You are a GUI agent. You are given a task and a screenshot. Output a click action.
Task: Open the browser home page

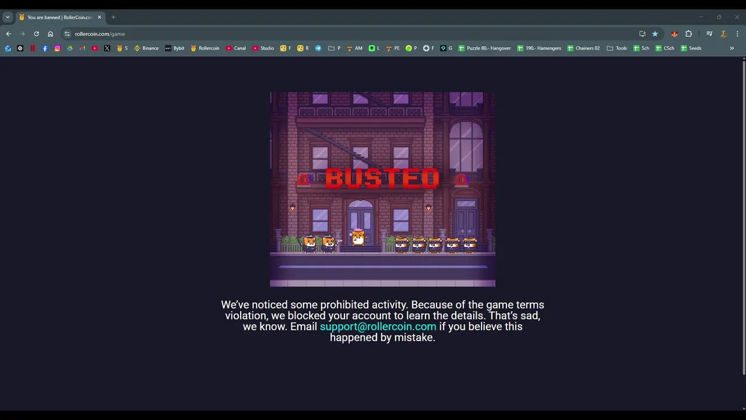(50, 34)
